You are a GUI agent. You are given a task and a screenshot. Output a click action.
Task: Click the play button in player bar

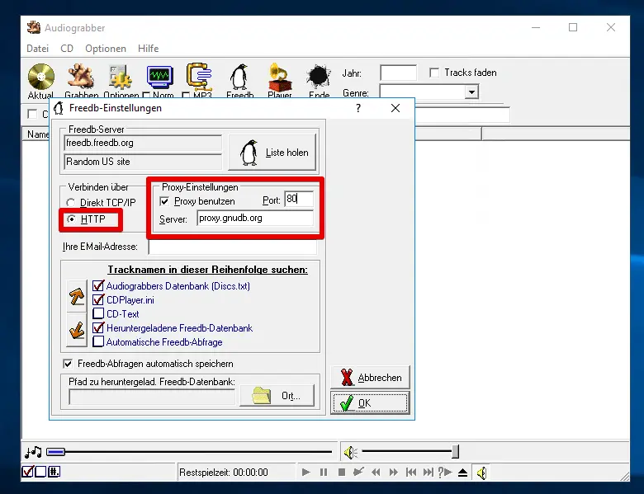click(x=306, y=473)
